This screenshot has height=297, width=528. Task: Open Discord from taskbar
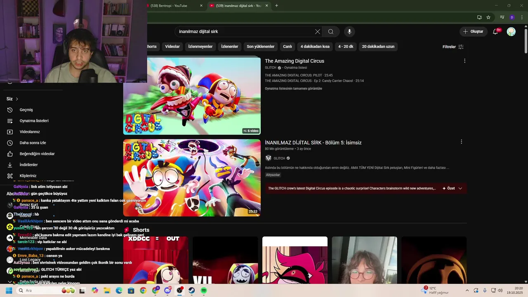coord(167,290)
